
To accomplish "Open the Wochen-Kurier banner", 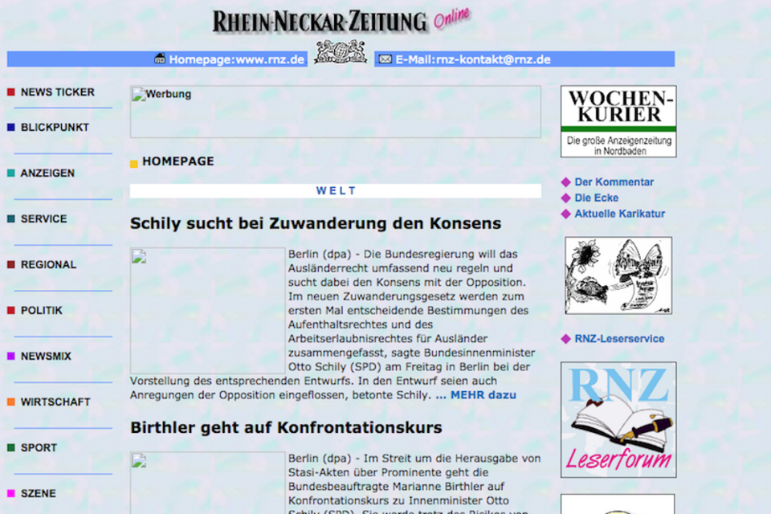I will [618, 121].
